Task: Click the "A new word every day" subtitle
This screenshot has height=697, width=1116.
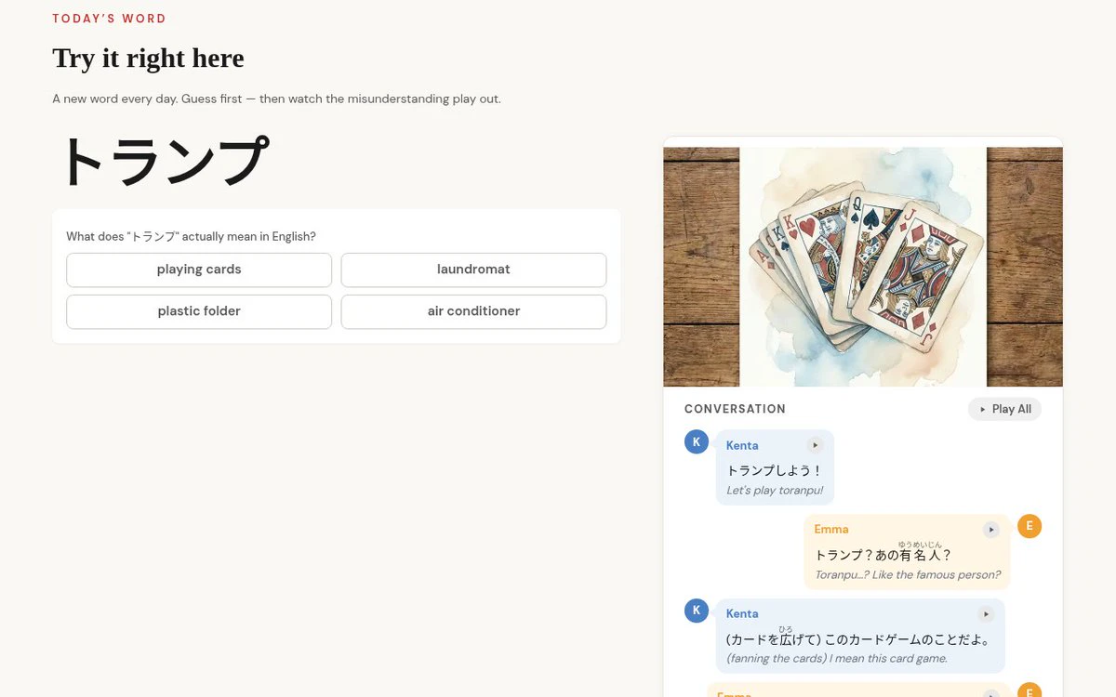Action: (276, 99)
